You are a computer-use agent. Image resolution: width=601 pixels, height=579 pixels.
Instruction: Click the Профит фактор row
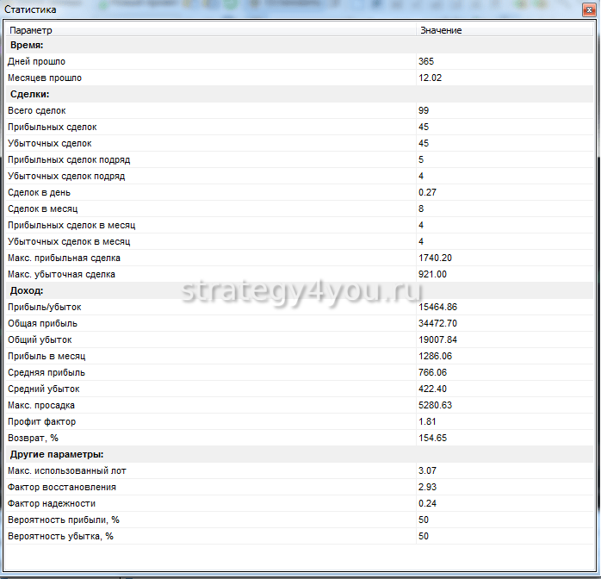pyautogui.click(x=41, y=421)
